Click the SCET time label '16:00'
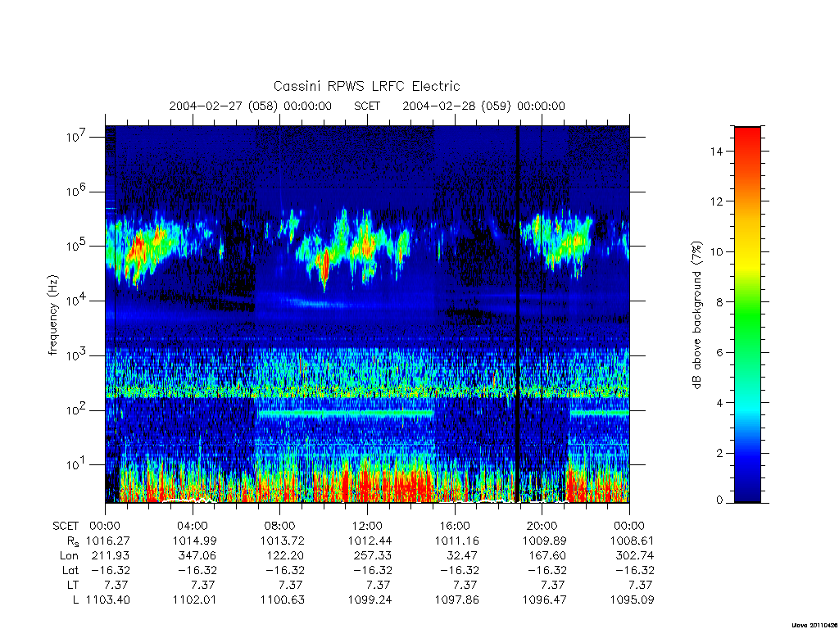 tap(455, 526)
